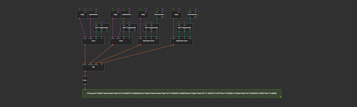Select the reed-switch node on port D7
Screen dimensions: 357x107
click(126, 14)
